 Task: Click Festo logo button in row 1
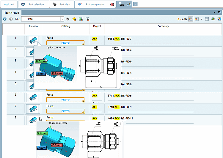65,43
